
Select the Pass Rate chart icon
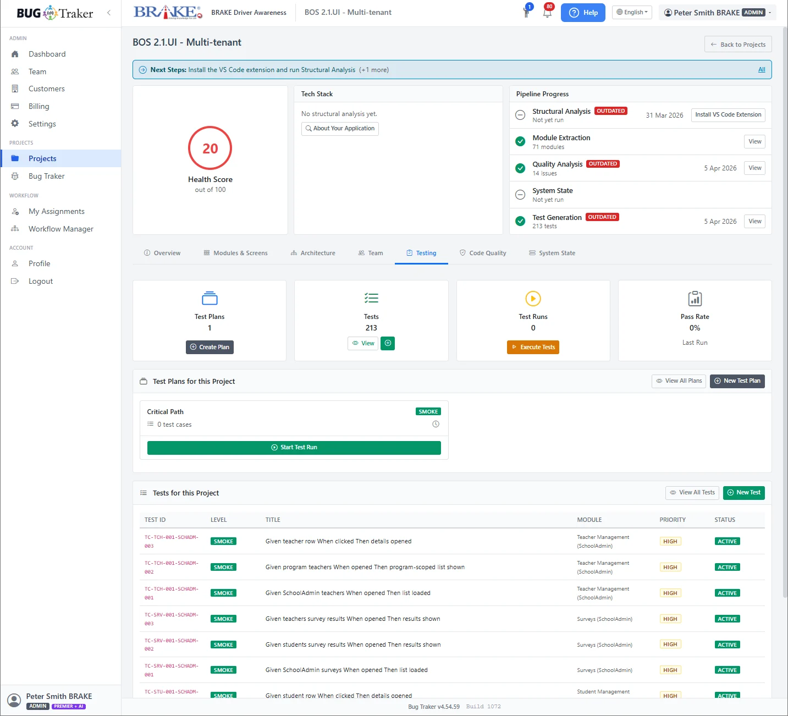tap(695, 298)
